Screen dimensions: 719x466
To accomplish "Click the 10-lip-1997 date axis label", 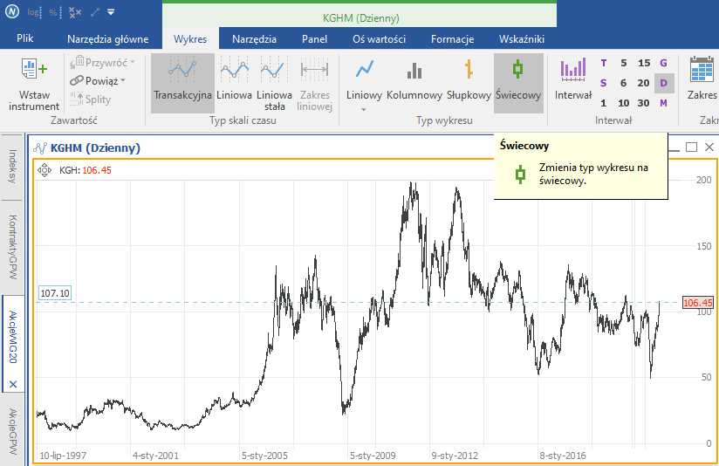I will [x=63, y=456].
